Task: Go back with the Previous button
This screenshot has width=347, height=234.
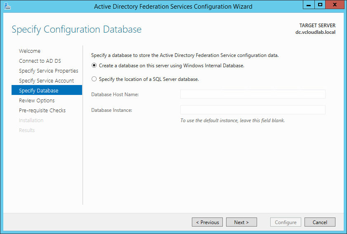Action: 208,222
